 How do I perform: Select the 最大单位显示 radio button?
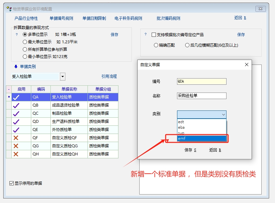(25, 42)
